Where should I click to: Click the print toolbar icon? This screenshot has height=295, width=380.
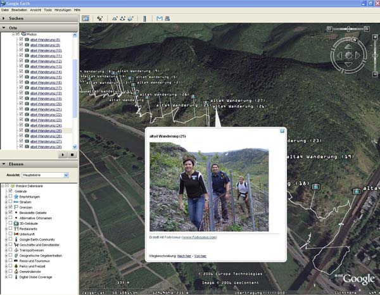point(167,18)
